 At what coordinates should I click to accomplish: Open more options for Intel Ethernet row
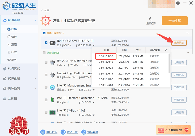point(188,100)
